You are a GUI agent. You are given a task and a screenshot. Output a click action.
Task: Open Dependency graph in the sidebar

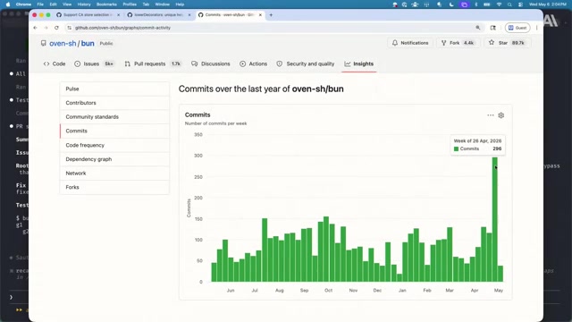[114, 159]
